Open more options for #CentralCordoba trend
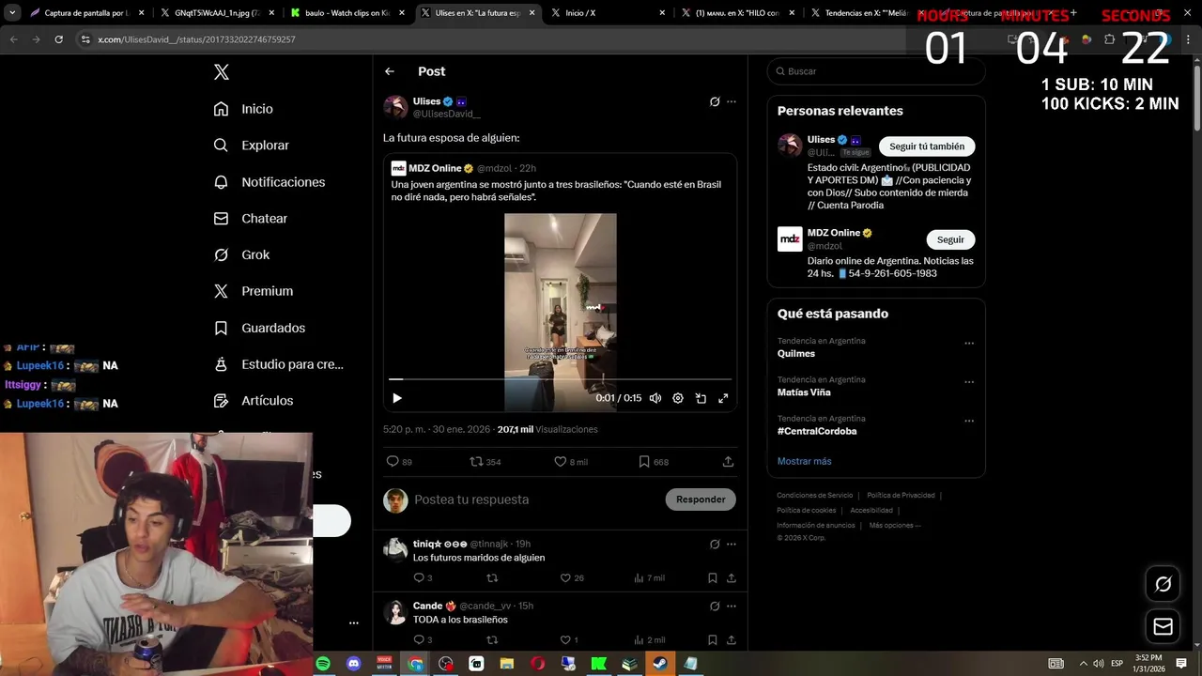 tap(969, 421)
